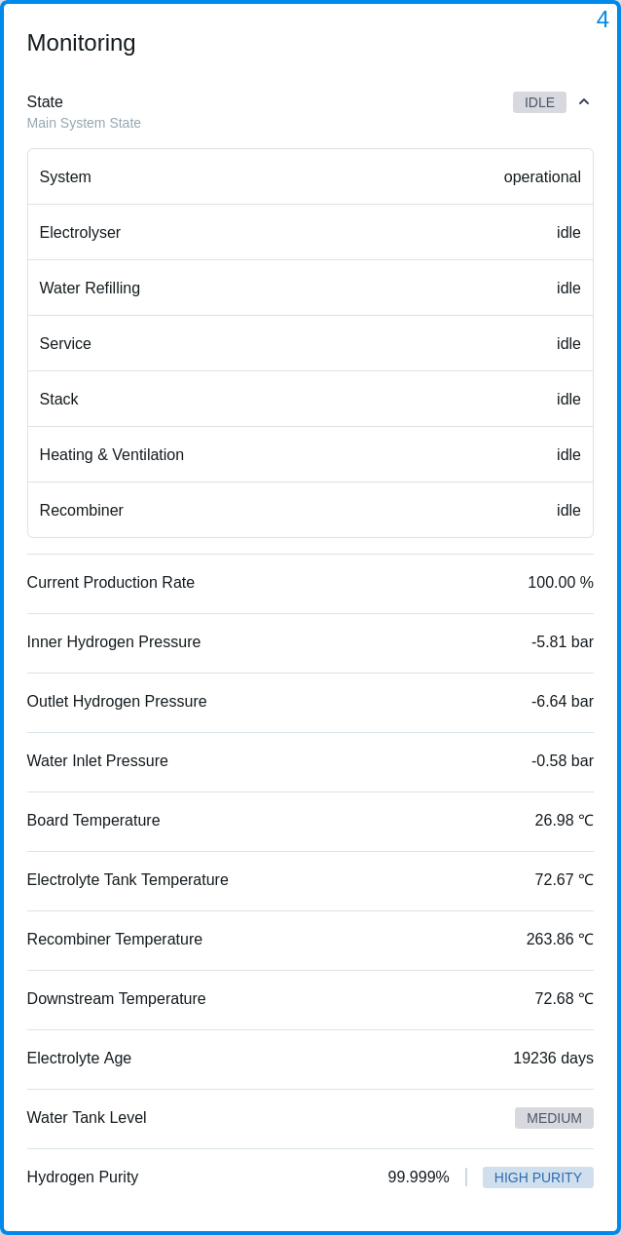This screenshot has height=1235, width=621.
Task: Click the Monitoring panel title
Action: [82, 43]
